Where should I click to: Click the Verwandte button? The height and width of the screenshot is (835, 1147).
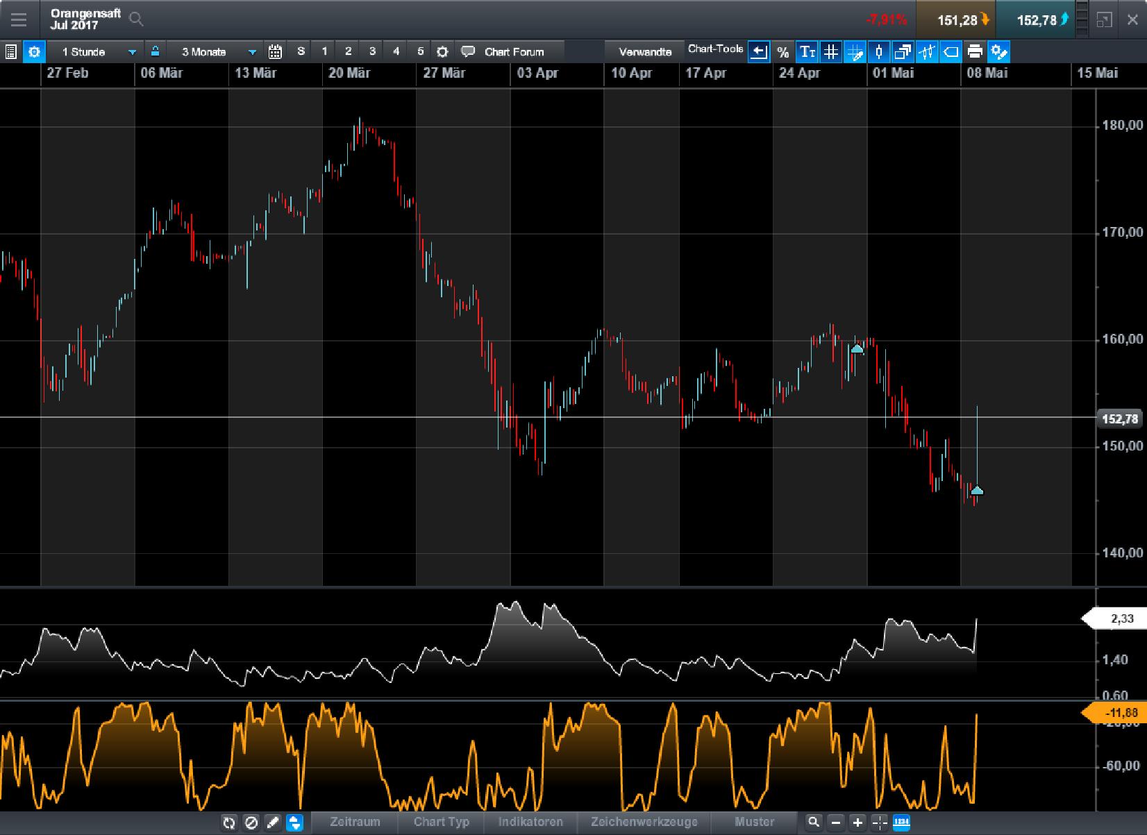tap(645, 51)
